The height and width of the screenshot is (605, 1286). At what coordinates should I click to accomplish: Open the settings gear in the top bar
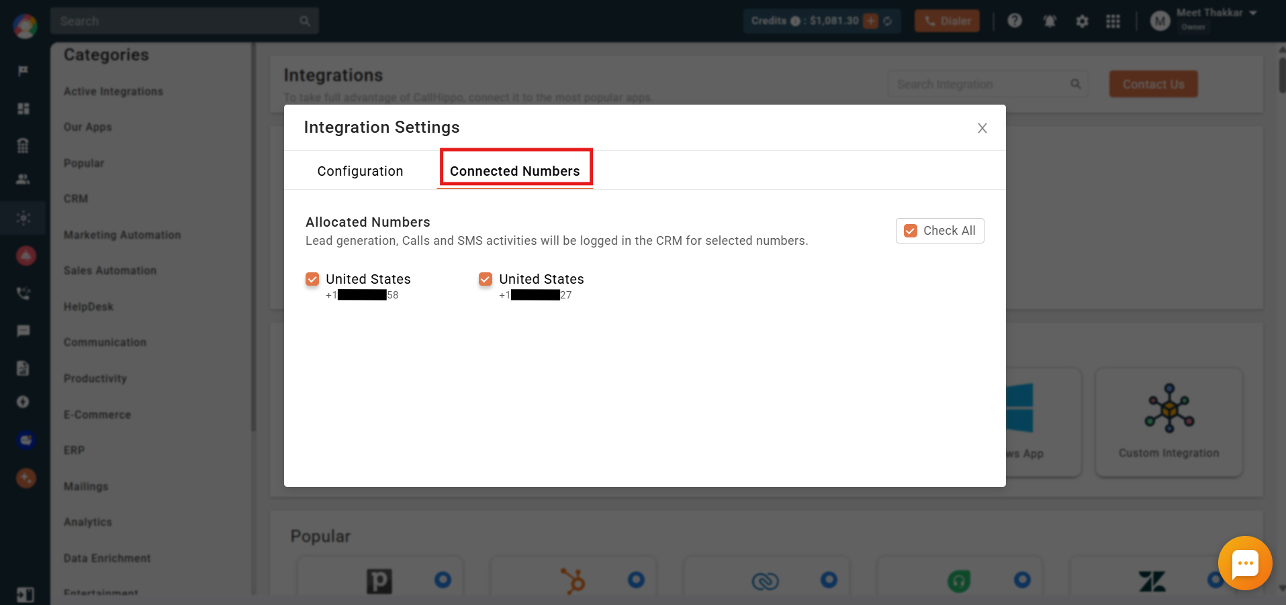1082,21
